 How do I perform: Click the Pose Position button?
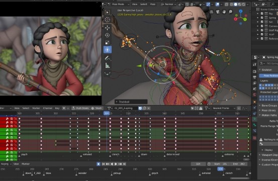269,75
